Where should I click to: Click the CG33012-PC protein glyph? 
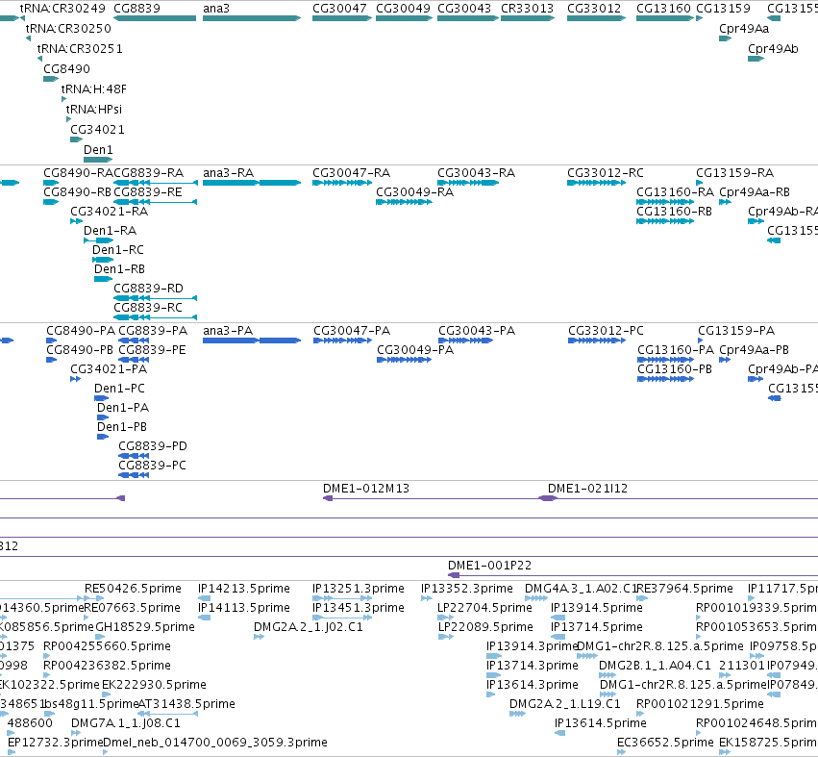pyautogui.click(x=597, y=341)
